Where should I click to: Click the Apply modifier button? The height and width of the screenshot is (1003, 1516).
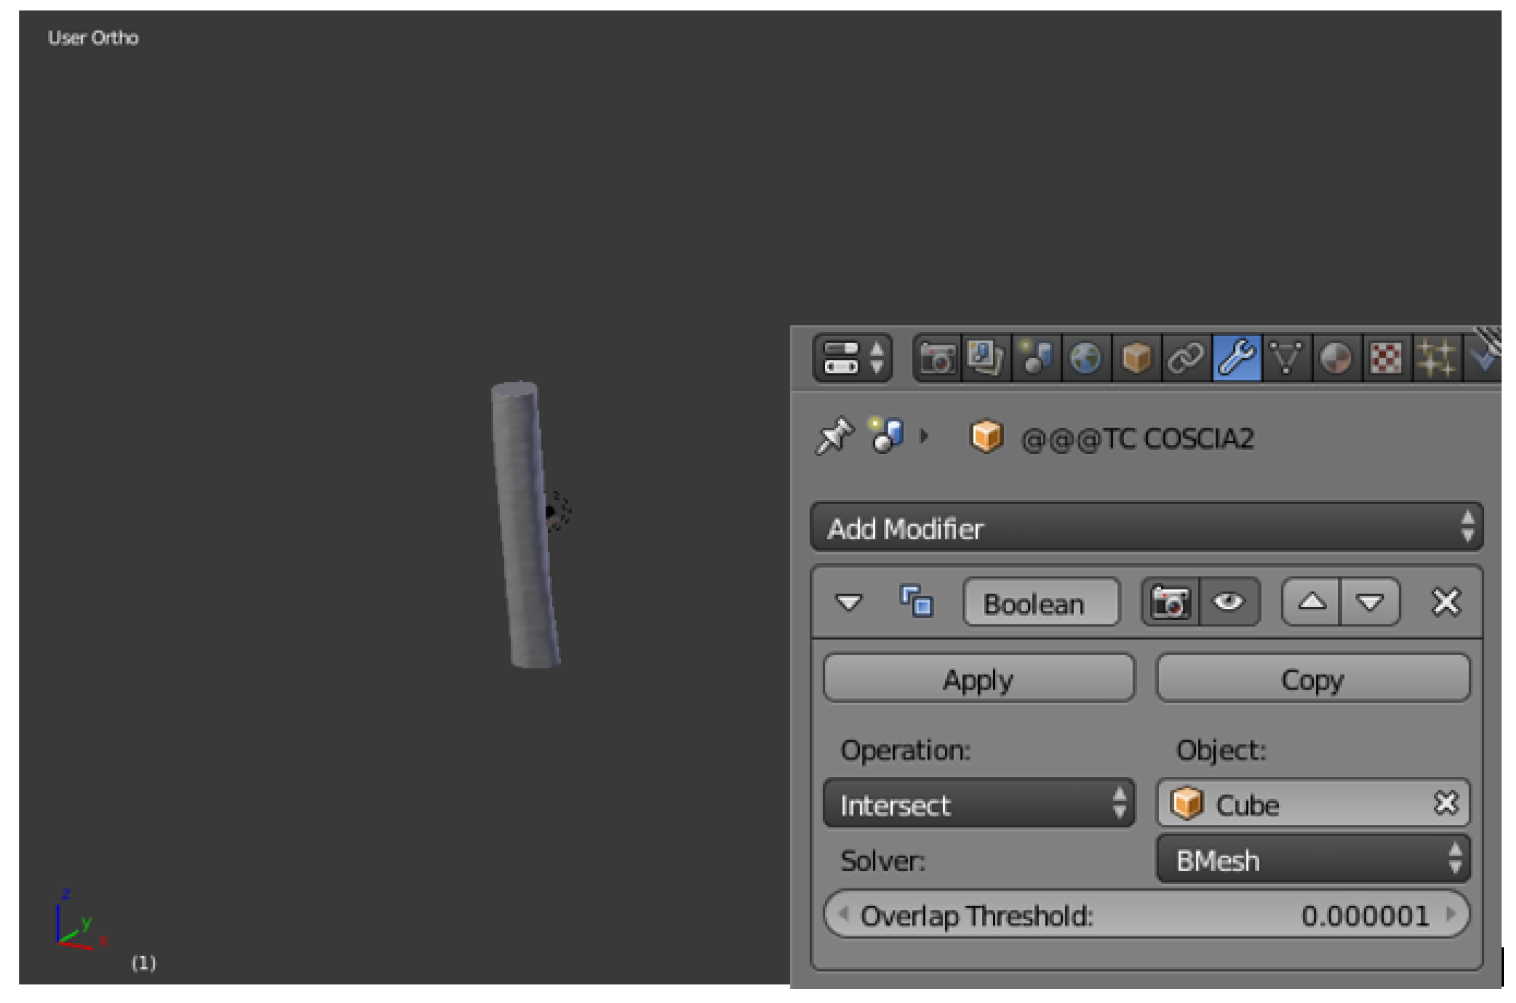(979, 679)
